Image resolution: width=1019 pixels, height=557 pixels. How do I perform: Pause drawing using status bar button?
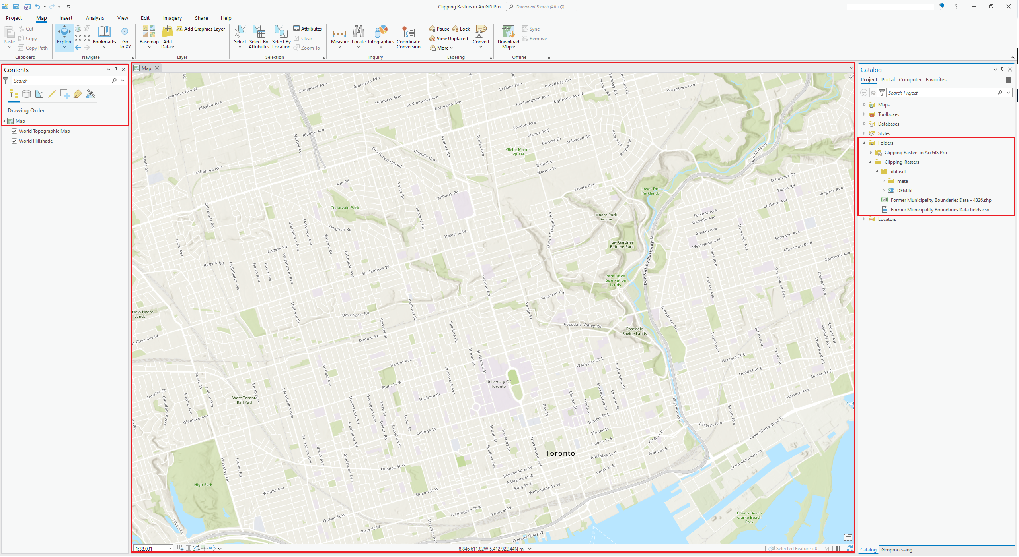(838, 549)
